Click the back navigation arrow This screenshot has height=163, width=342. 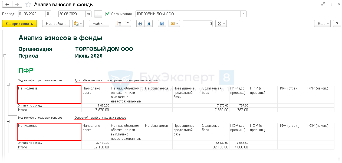[x=7, y=5]
